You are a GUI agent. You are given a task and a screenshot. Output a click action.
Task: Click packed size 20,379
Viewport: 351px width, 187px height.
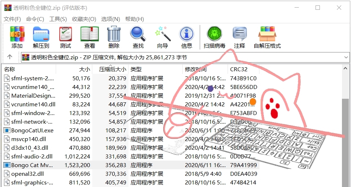pos(117,78)
